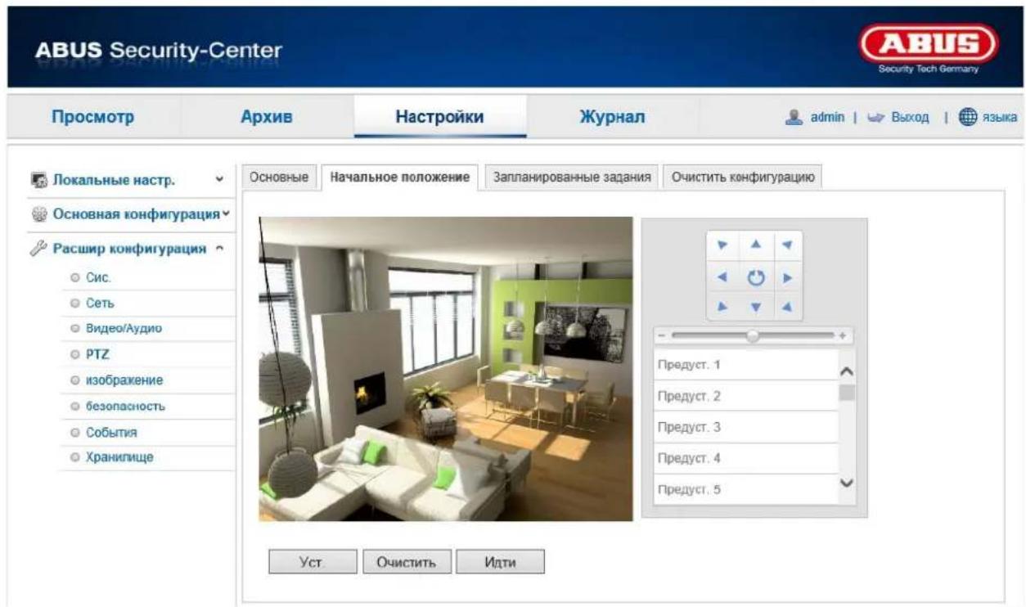Click the Очистить button

pos(407,562)
